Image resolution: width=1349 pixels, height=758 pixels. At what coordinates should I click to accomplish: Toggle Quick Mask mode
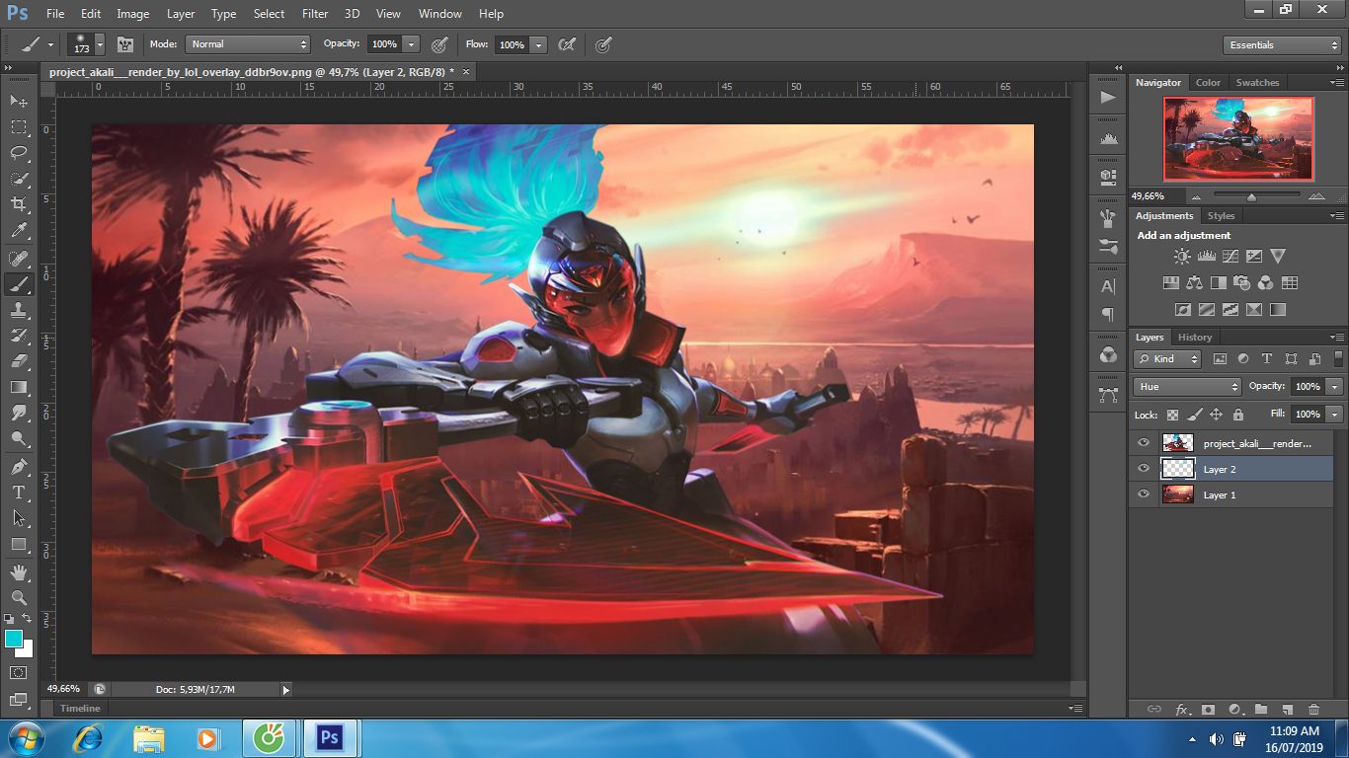coord(19,672)
